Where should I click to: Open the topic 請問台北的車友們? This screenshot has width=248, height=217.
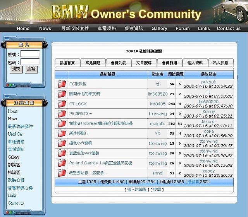click(84, 94)
